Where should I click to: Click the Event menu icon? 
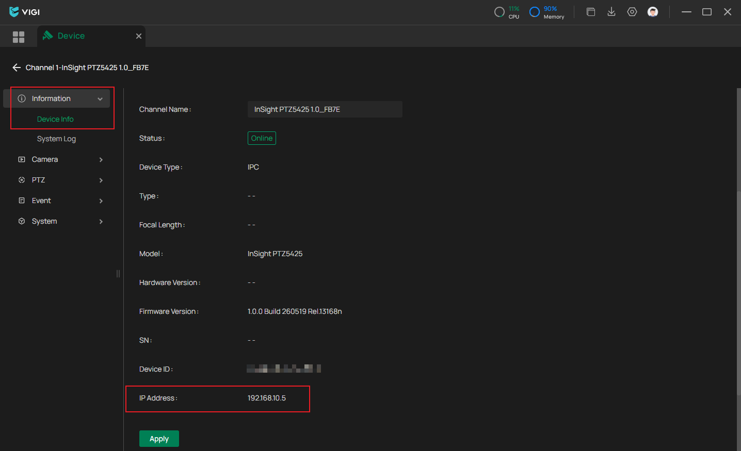click(x=22, y=201)
